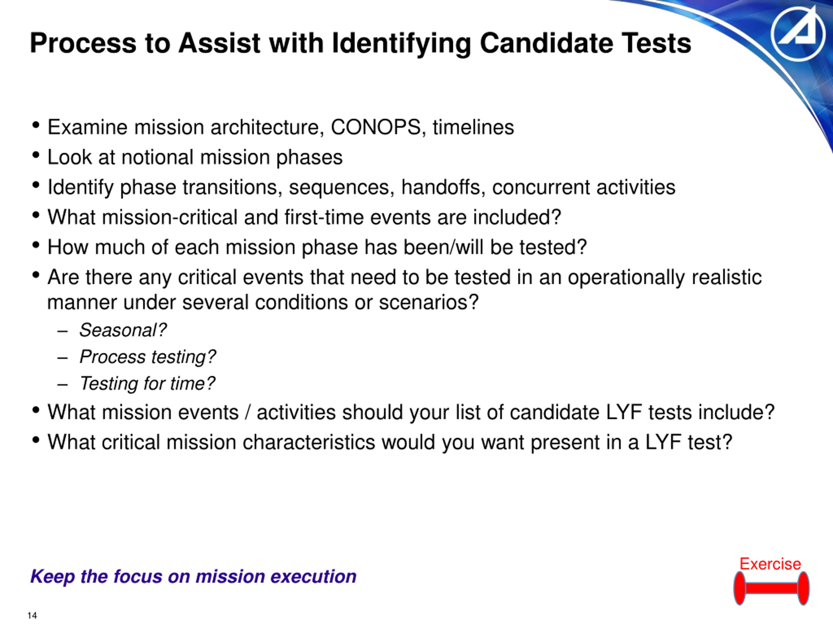833x625 pixels.
Task: Click the 'Examine mission architecture' bullet
Action: click(x=280, y=127)
